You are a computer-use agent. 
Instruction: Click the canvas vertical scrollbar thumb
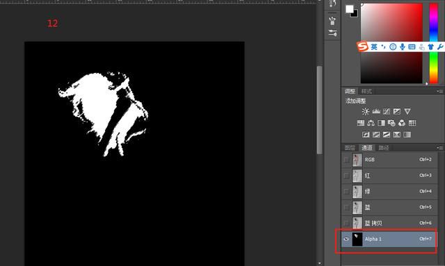coord(320,110)
